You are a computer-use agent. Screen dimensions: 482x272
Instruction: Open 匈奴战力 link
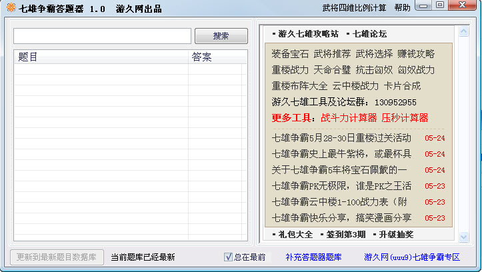tap(416, 70)
